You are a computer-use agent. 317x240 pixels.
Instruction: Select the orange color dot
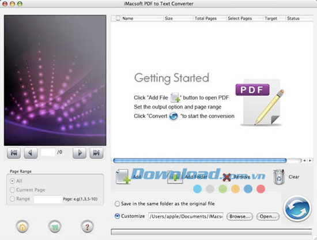tap(235, 189)
